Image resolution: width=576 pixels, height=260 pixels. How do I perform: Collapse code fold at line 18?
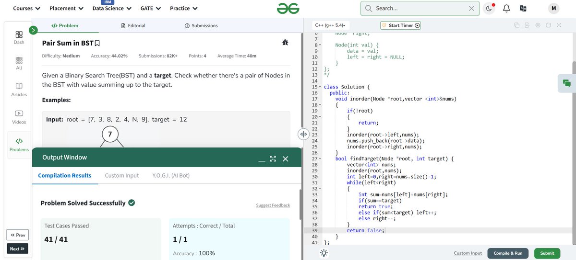tap(320, 105)
